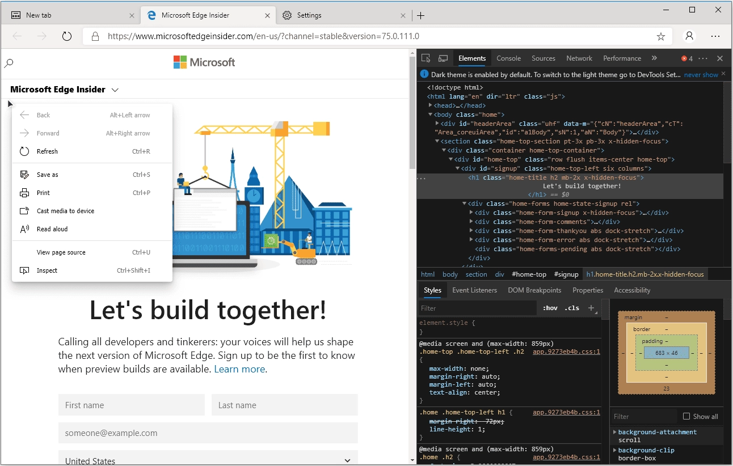Click the browser Back arrow button
733x466 pixels.
coord(17,36)
